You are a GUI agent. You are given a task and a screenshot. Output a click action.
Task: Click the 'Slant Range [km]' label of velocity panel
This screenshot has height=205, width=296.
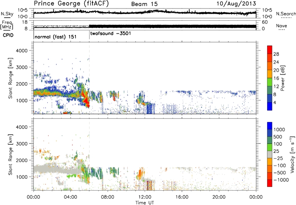point(10,154)
